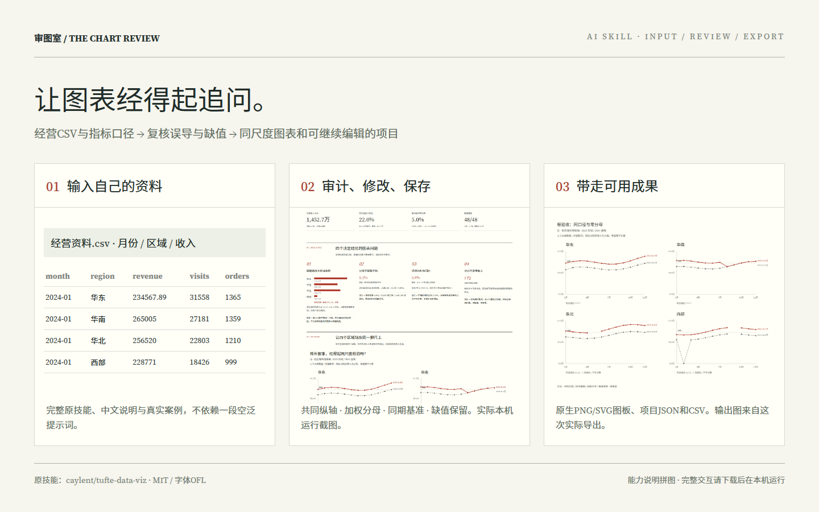Click the orders column header
This screenshot has width=819, height=512.
(237, 276)
